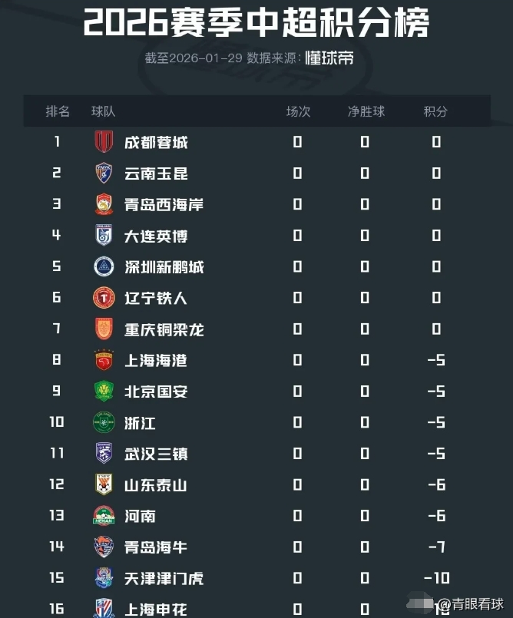
Task: Select the 河南 team name
Action: pos(140,516)
